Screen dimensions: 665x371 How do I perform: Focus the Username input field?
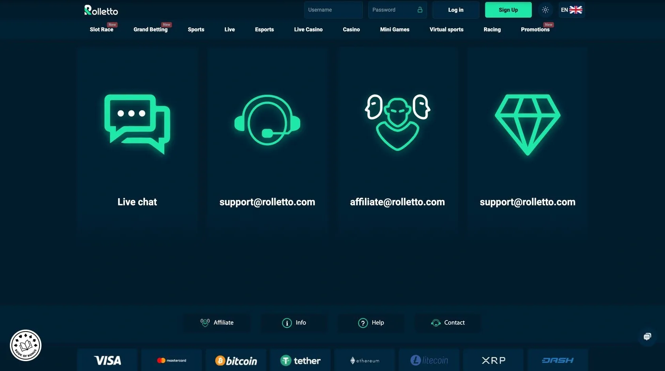point(333,10)
